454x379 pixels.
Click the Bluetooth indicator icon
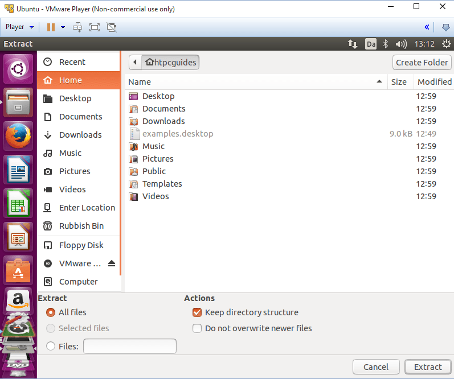pos(385,44)
